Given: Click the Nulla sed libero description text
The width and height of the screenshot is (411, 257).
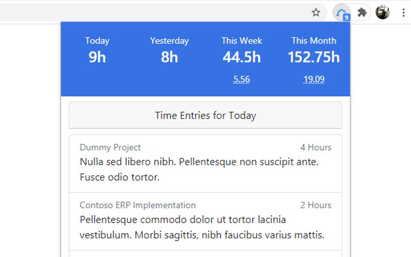Looking at the screenshot, I should (199, 169).
